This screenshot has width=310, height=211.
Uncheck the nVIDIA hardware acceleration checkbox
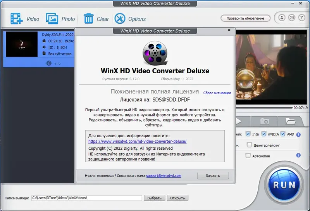[x=264, y=134]
